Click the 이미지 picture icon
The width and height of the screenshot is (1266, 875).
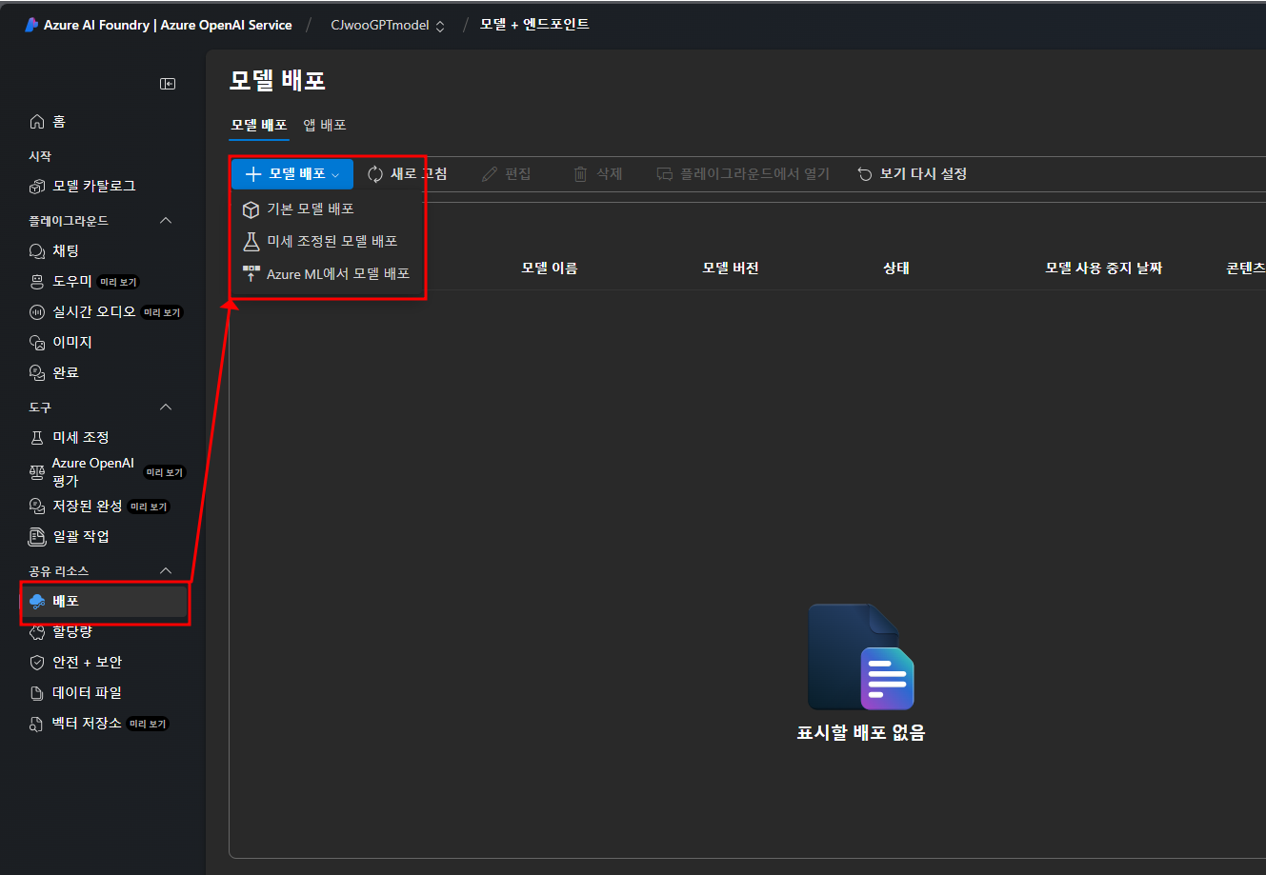point(37,342)
